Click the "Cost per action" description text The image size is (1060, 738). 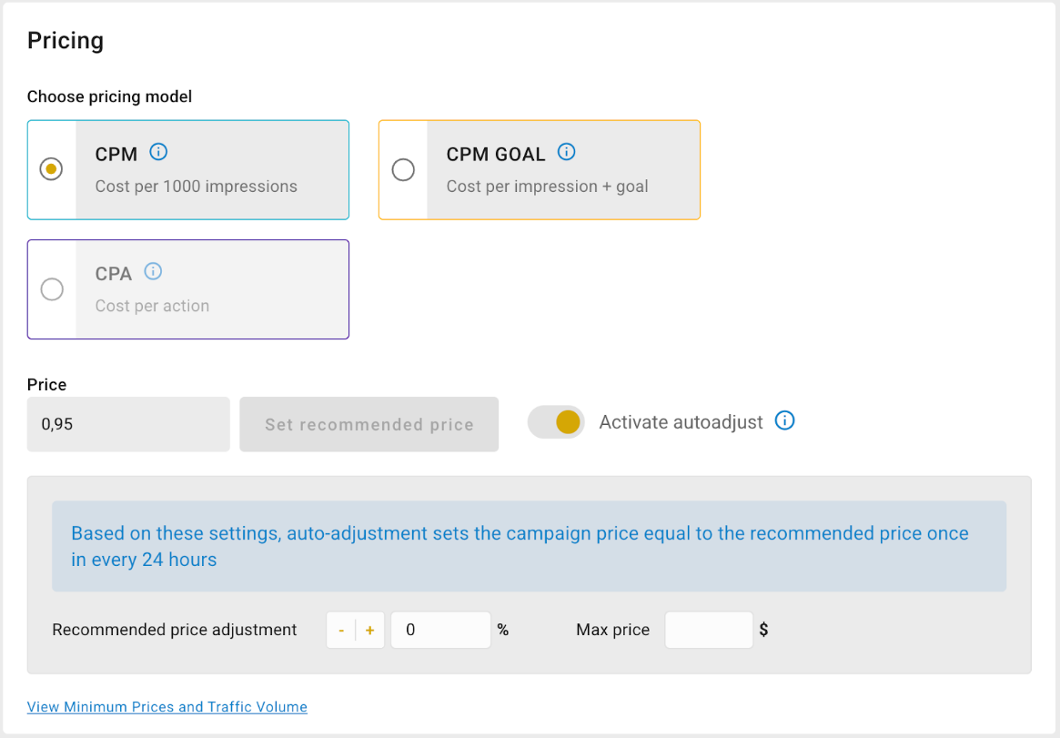(152, 306)
